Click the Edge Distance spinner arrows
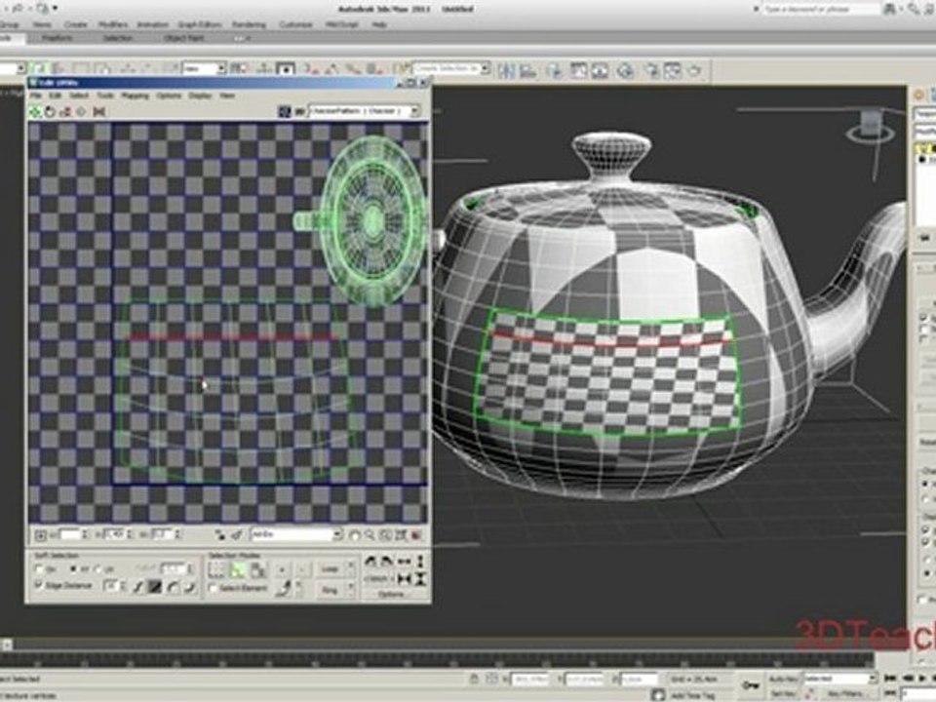The image size is (936, 702). (x=123, y=586)
